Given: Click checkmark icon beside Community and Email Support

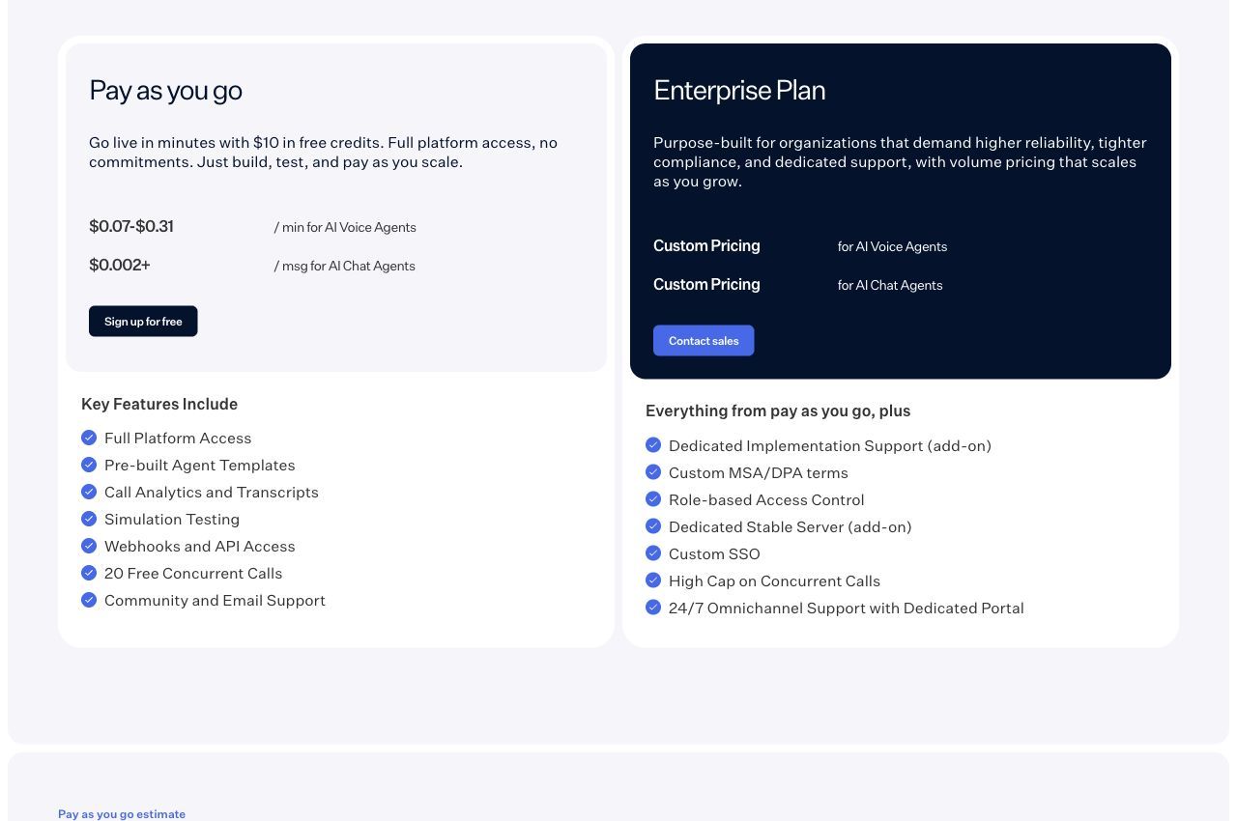Looking at the screenshot, I should (89, 600).
